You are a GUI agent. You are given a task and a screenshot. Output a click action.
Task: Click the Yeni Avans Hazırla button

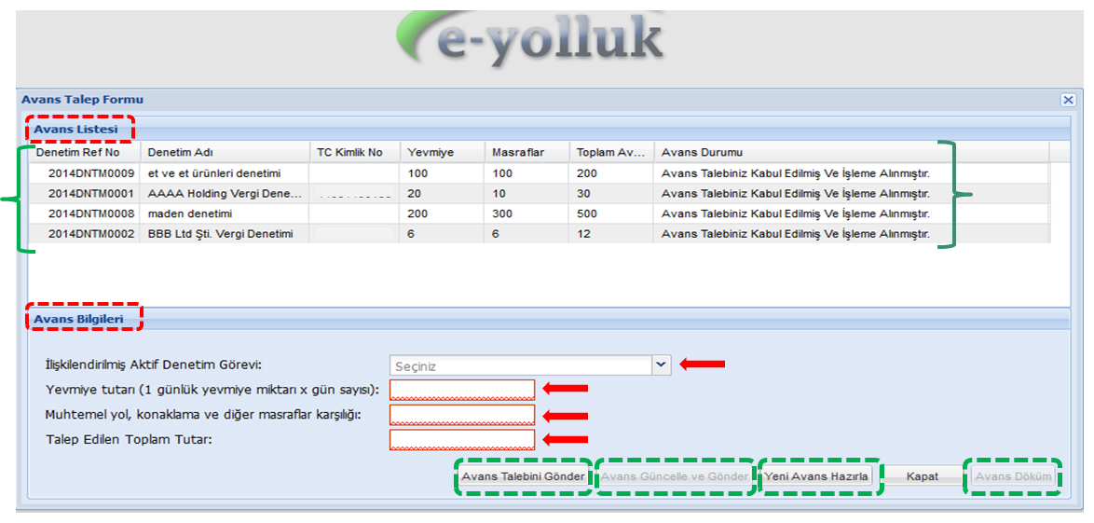816,477
